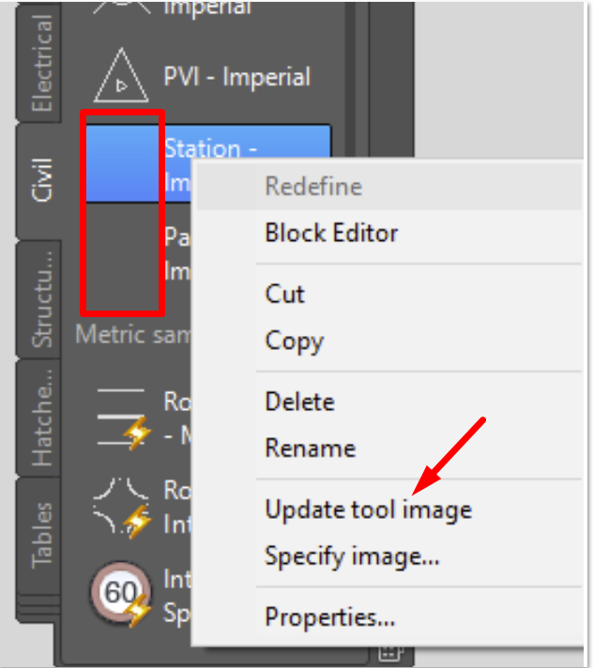Choose Block Editor from context menu
Image resolution: width=594 pixels, height=668 pixels.
pyautogui.click(x=331, y=233)
